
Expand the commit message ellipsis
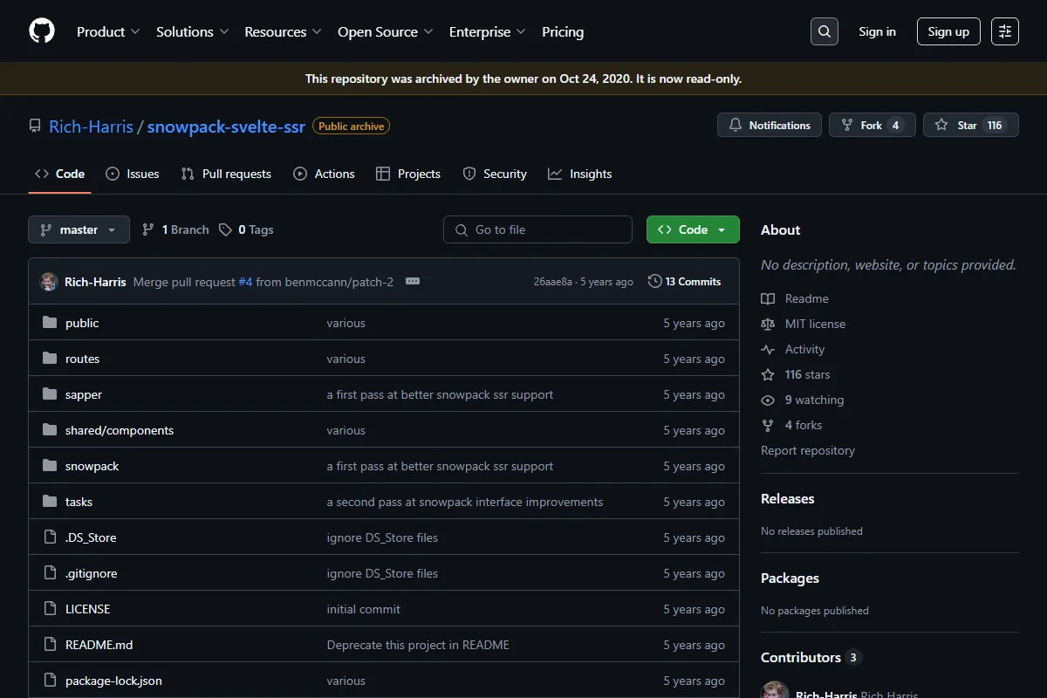413,282
